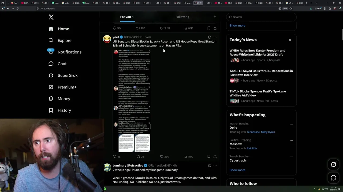Viewport: 343px width, 192px height.
Task: Close the Today's News panel
Action: (290, 40)
